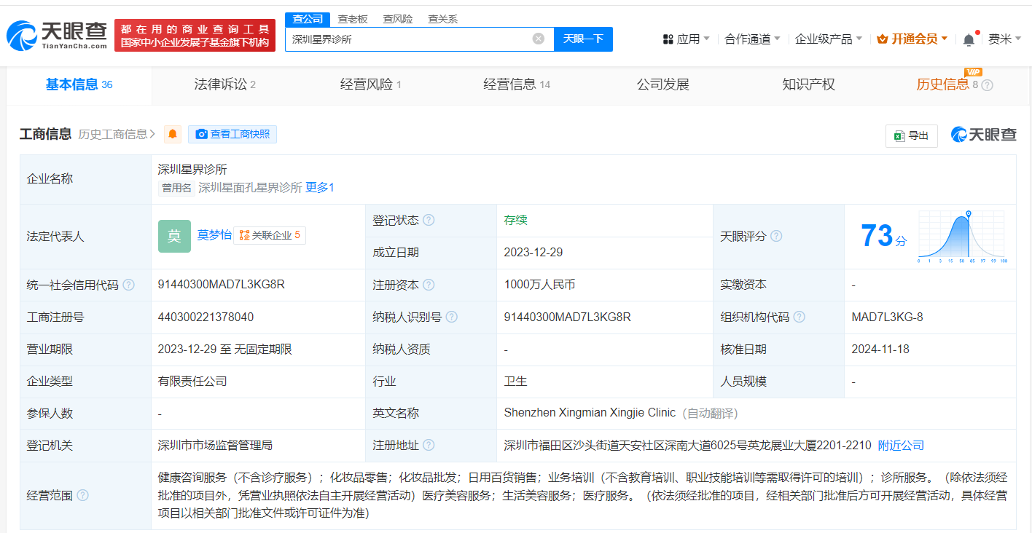Click the company search input field
Screen dimensions: 1032x533
point(408,39)
